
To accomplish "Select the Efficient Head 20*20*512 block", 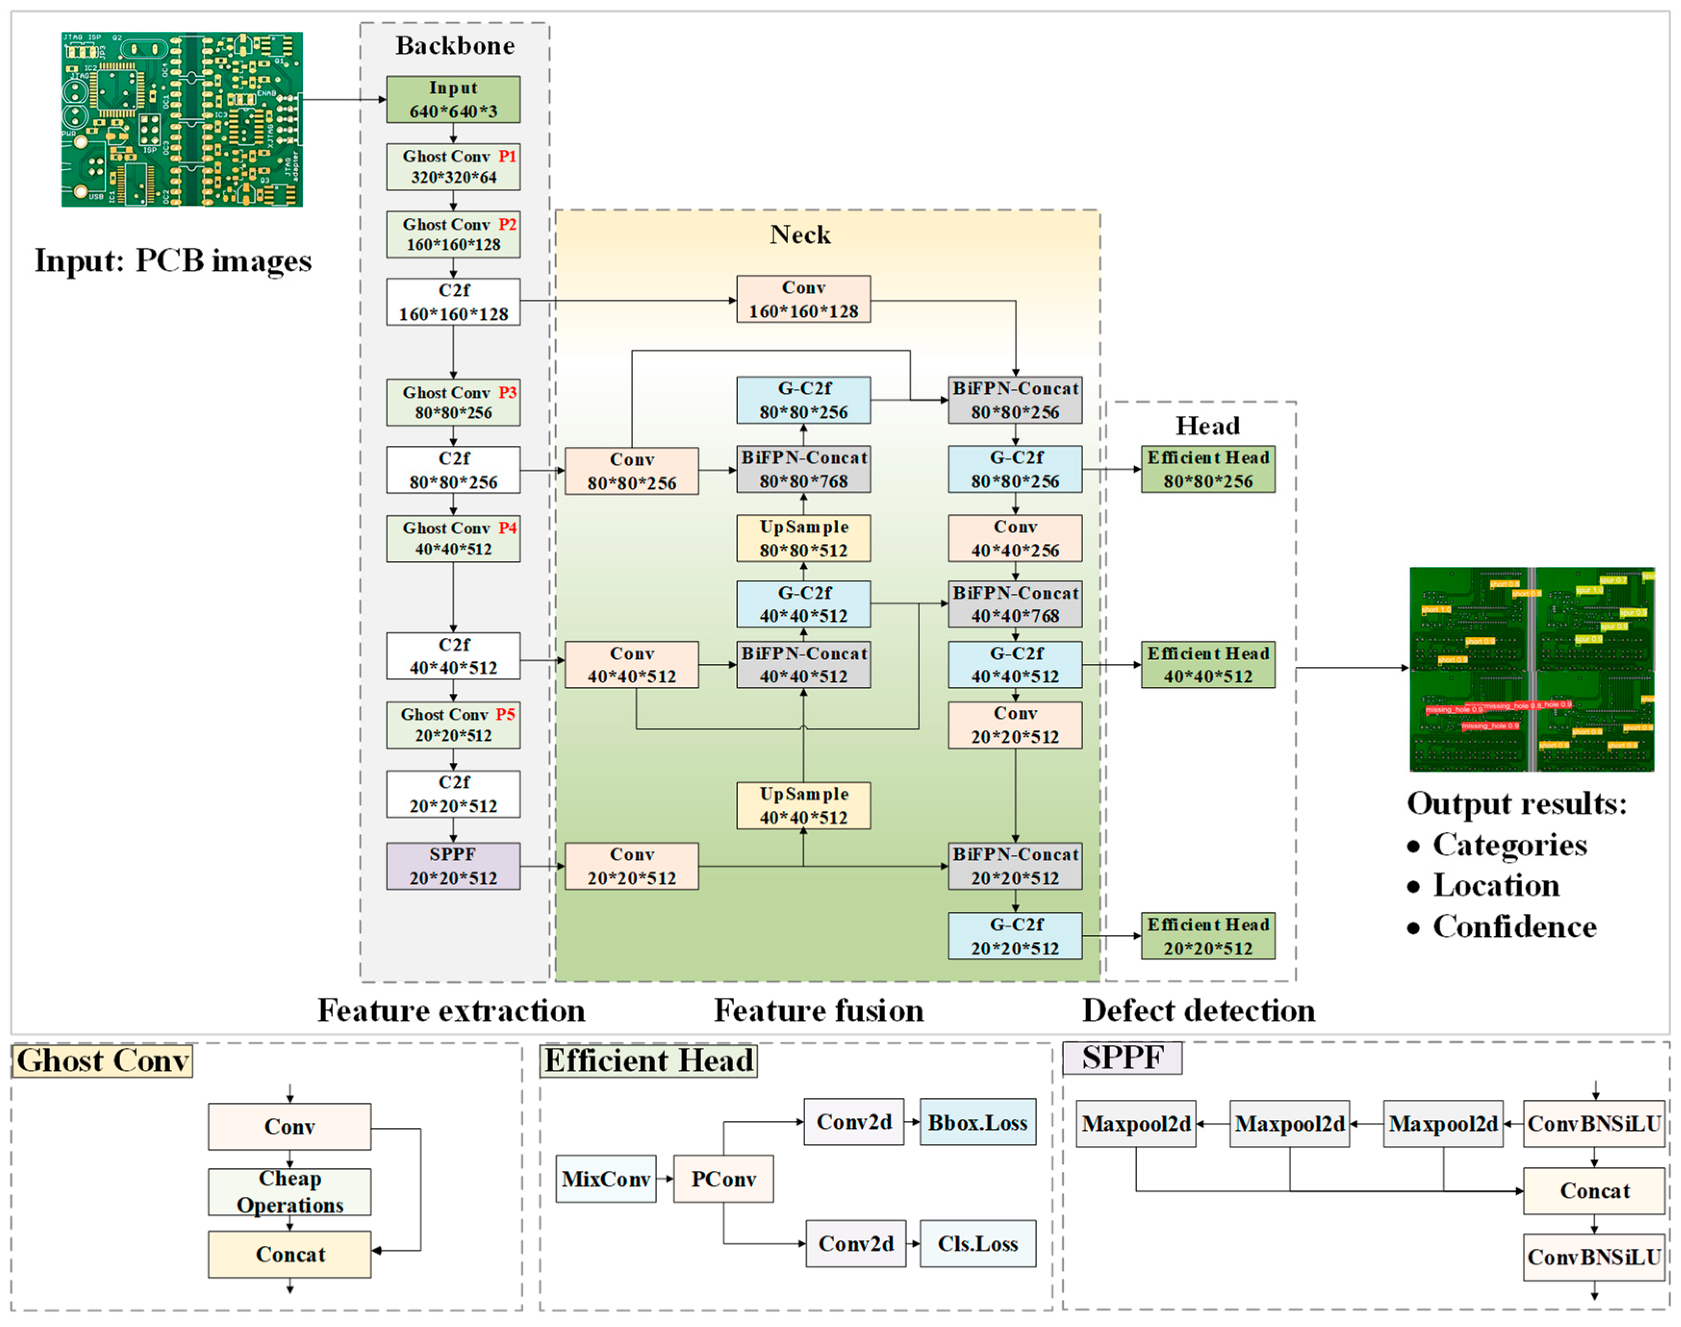I will pyautogui.click(x=1208, y=936).
